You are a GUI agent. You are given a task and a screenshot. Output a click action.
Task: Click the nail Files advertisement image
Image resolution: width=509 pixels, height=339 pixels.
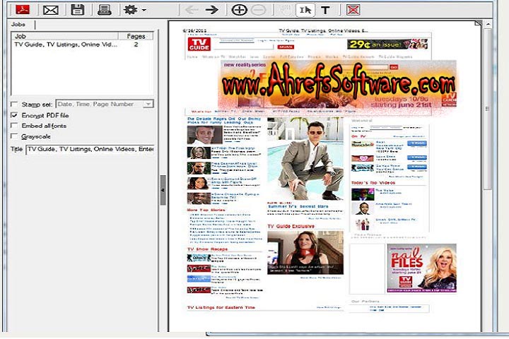(x=421, y=268)
